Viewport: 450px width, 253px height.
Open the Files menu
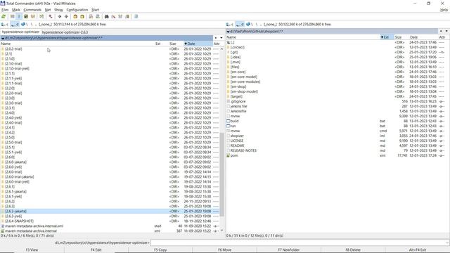(x=5, y=10)
